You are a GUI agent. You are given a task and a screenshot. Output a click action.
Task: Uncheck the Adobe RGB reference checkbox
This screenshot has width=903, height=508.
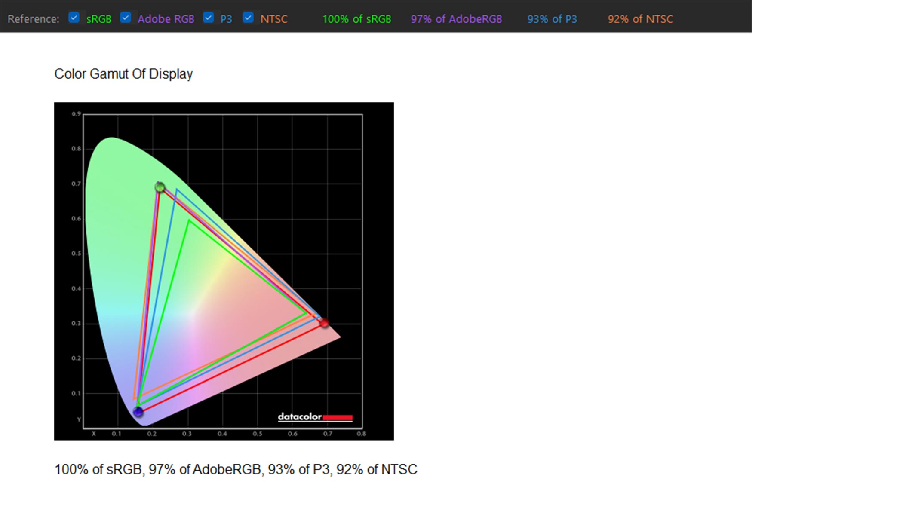[126, 18]
